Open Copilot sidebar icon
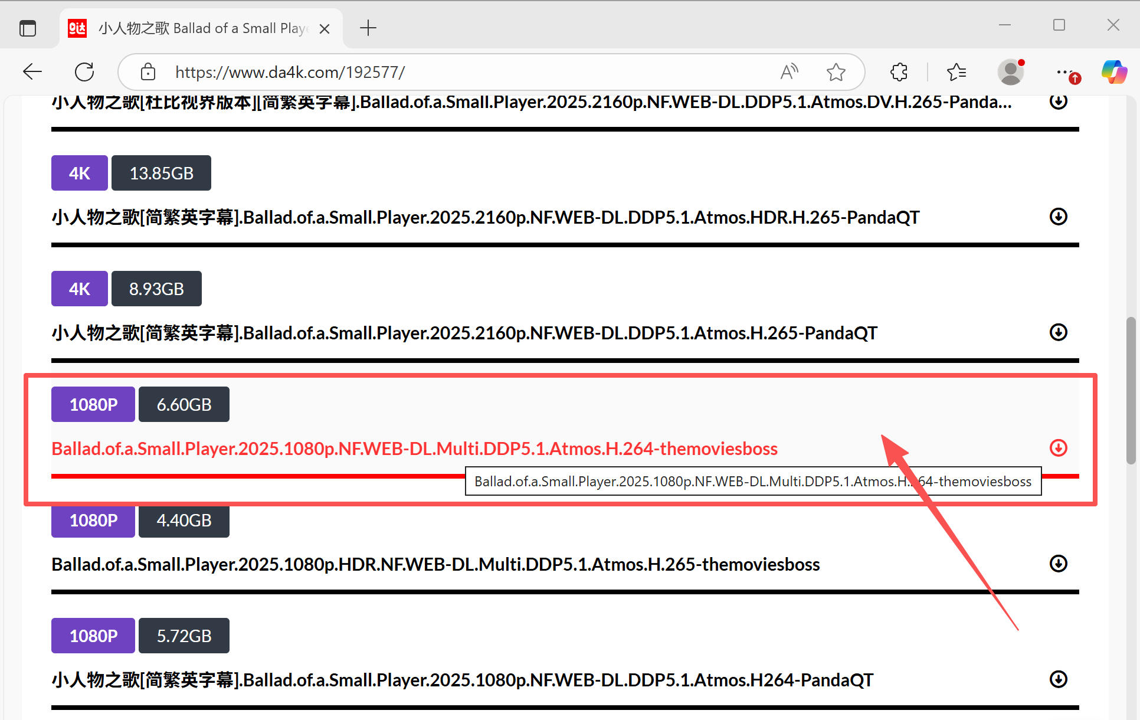Screen dimensions: 1140x720 coord(1113,72)
